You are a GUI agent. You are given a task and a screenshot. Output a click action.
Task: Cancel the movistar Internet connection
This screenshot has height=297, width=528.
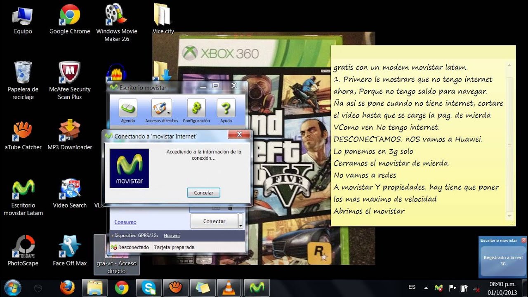pos(204,193)
